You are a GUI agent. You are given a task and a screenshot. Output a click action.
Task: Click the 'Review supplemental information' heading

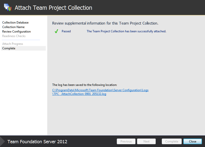coord(105,23)
